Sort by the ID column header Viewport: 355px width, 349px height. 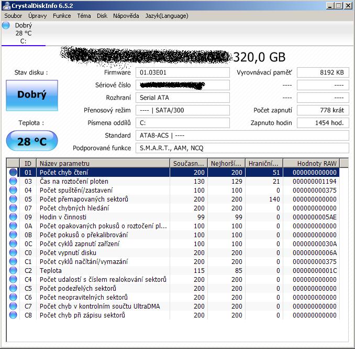coord(28,163)
